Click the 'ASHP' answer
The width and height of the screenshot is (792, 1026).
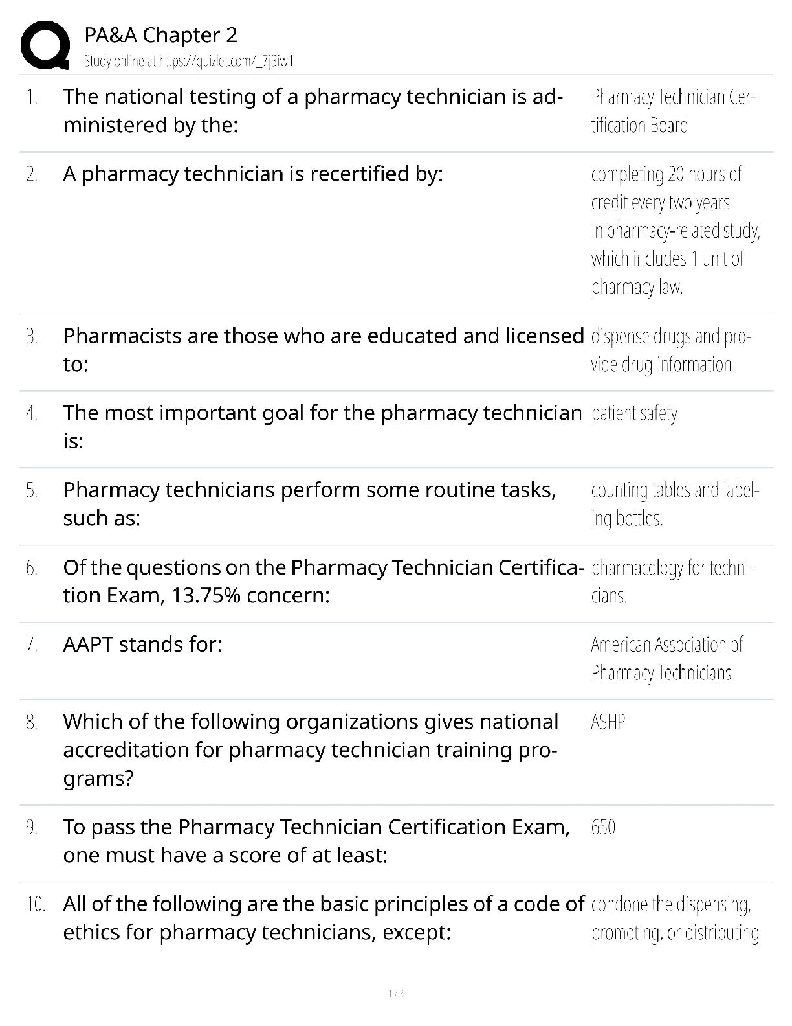[x=608, y=722]
